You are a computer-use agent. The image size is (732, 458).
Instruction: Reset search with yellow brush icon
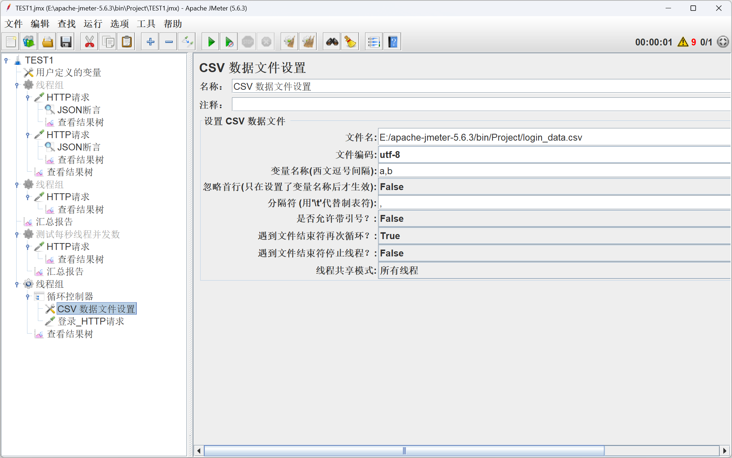pos(350,42)
